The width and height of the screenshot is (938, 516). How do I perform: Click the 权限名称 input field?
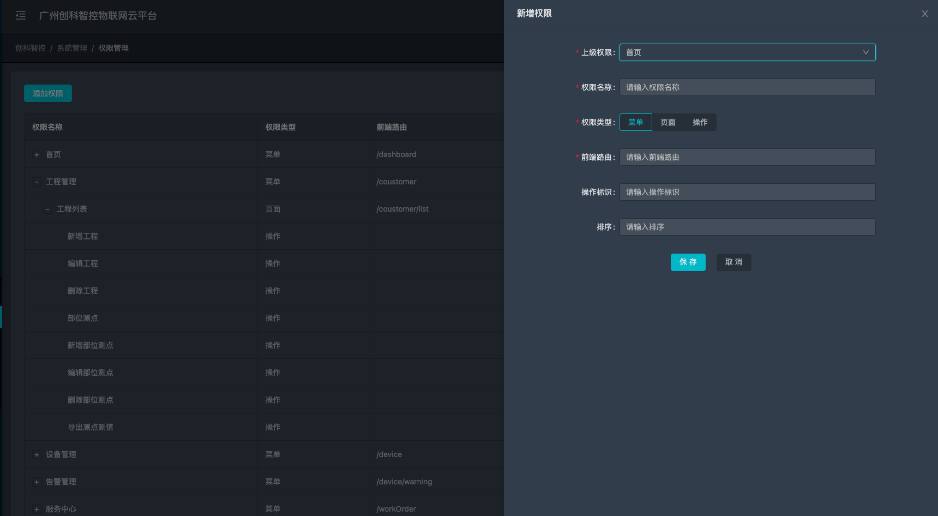pos(747,87)
